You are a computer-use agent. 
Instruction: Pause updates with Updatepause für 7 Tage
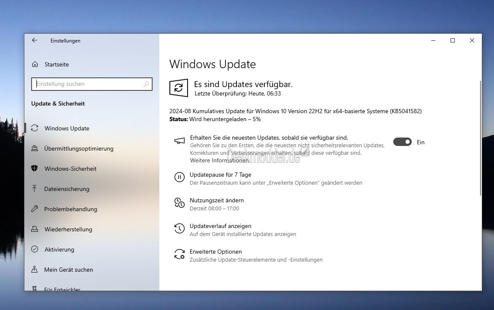click(220, 175)
